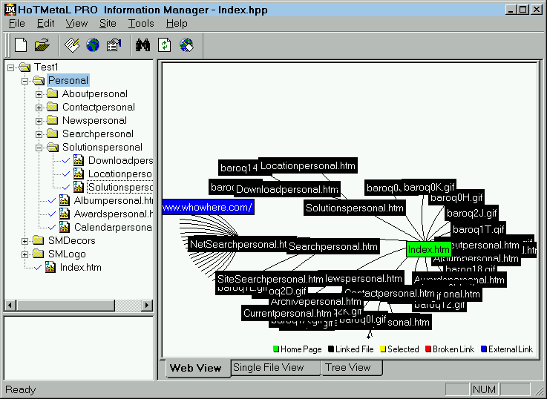Collapse the Personal folder node
This screenshot has height=399, width=547.
click(24, 81)
